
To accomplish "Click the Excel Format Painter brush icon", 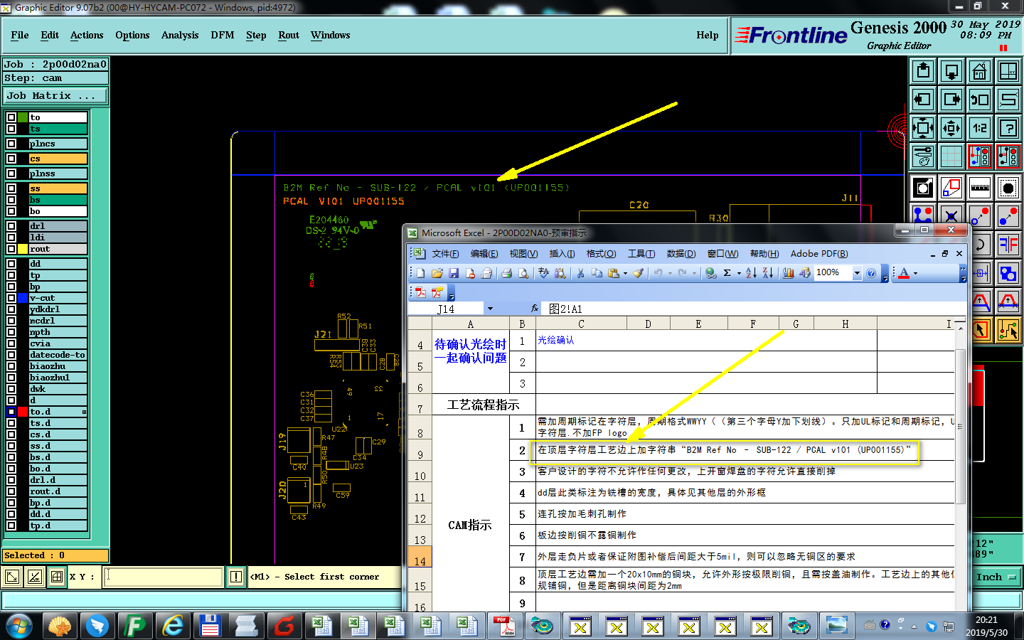I will pyautogui.click(x=638, y=273).
